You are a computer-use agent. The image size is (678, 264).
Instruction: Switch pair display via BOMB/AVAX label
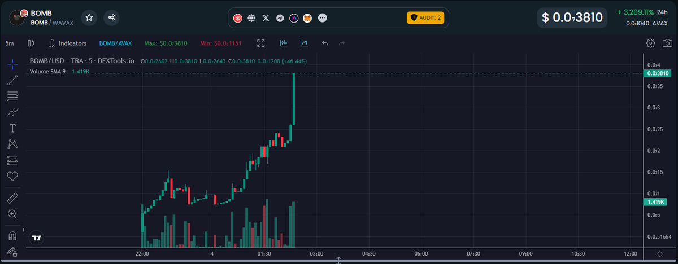tap(115, 43)
